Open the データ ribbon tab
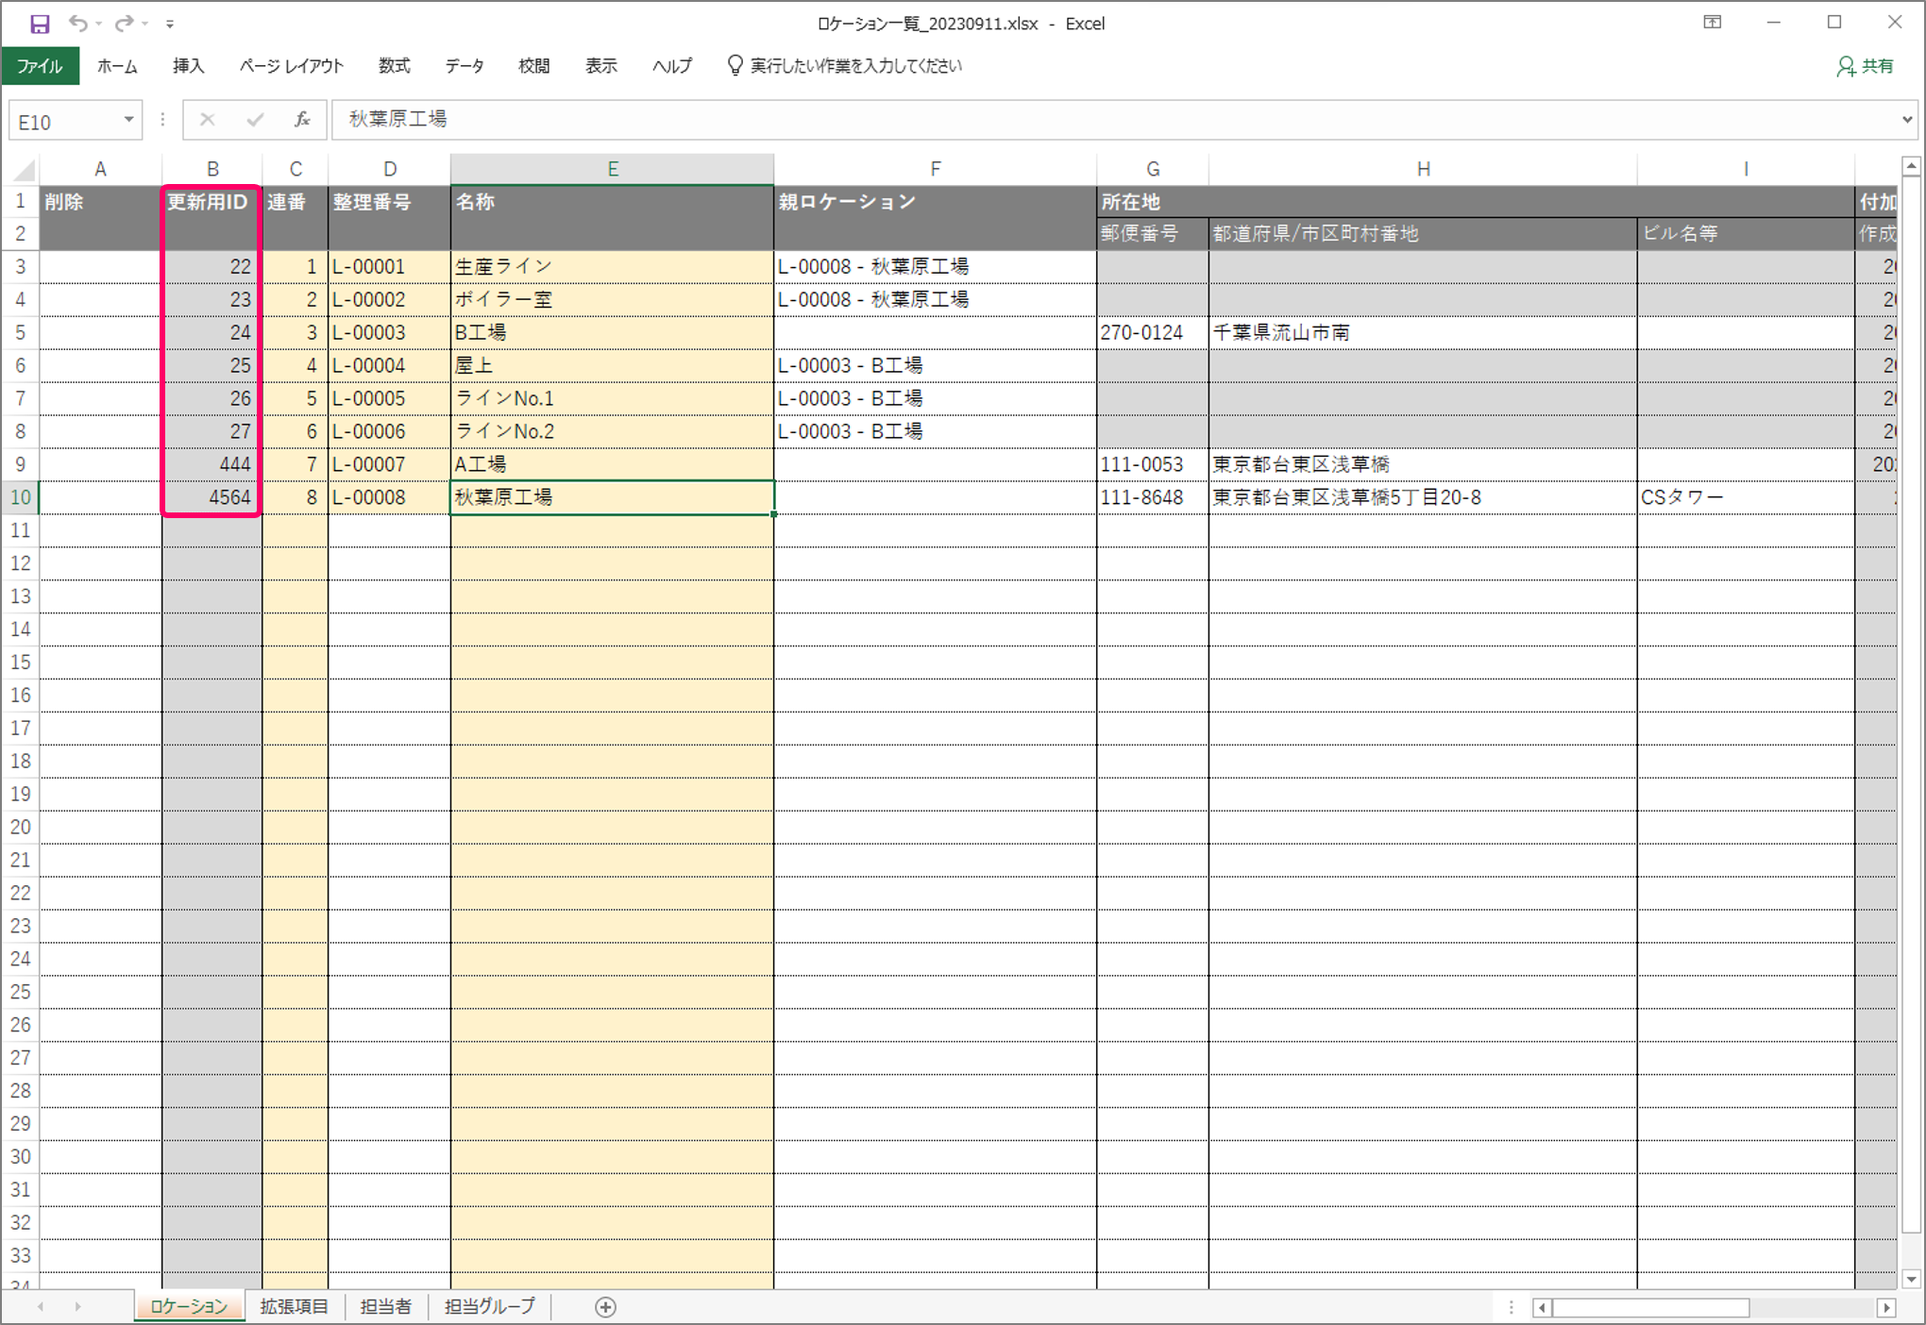The image size is (1926, 1325). point(464,66)
